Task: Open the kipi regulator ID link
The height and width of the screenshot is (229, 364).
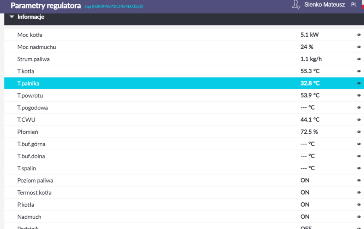Action: tap(114, 6)
